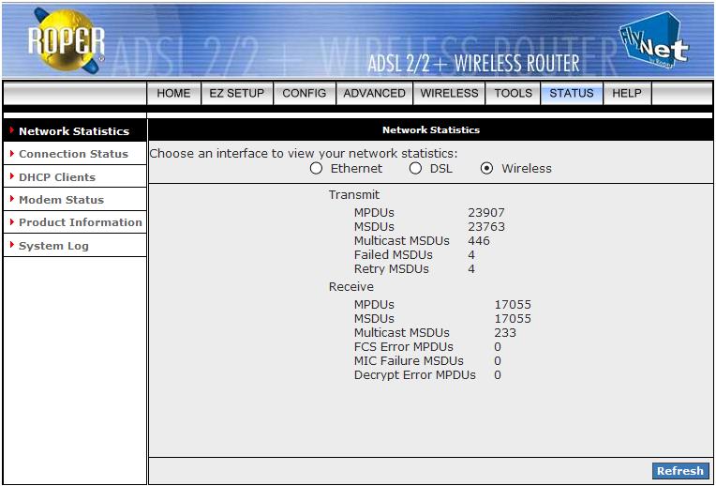Open the WIRELESS settings tab
Screen dimensions: 716x486
449,94
